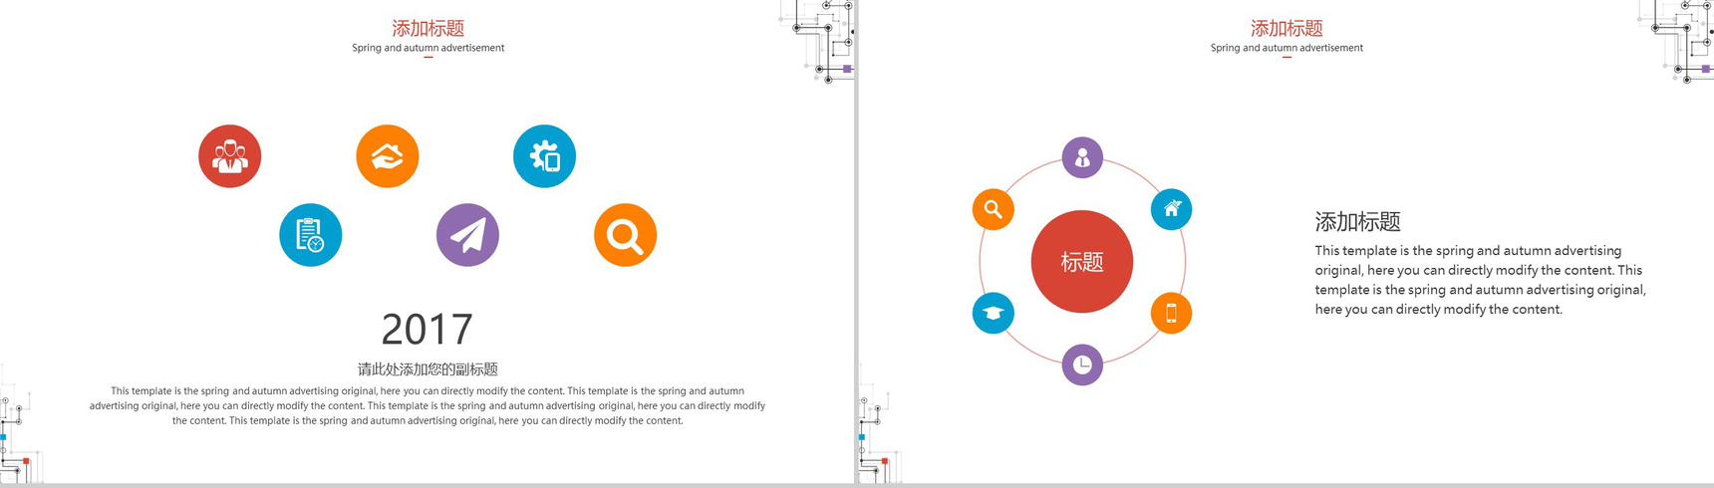Click the purple paper plane icon

point(468,235)
